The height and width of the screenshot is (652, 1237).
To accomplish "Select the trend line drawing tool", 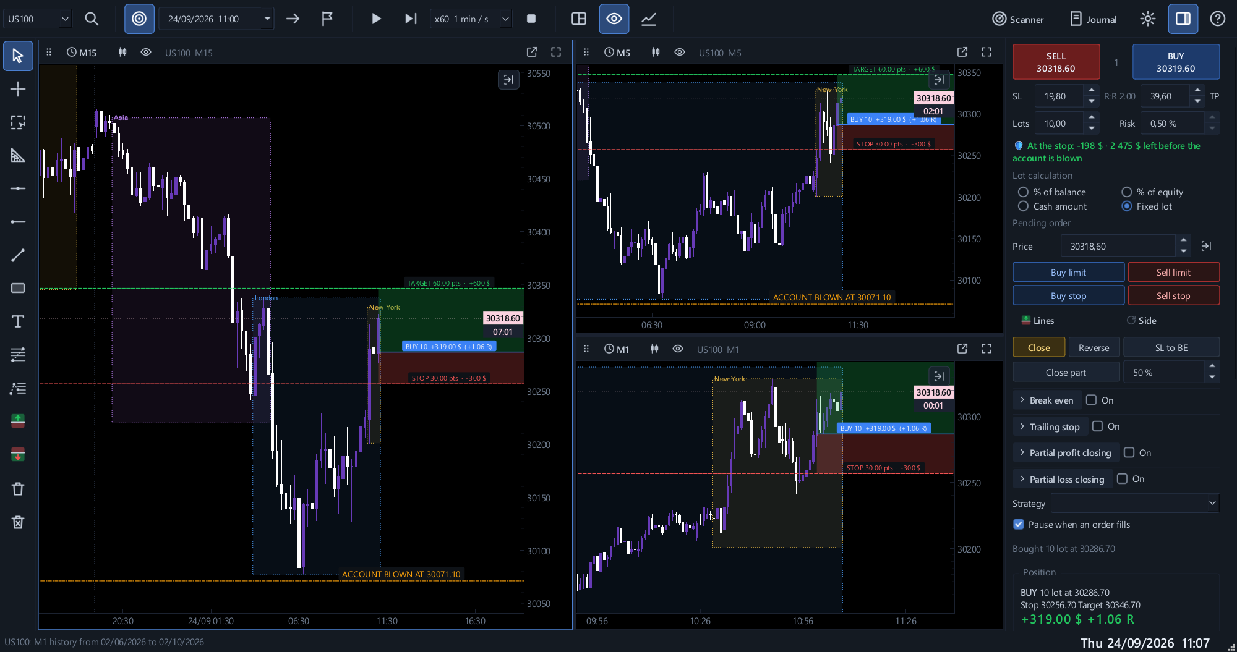I will pos(18,255).
